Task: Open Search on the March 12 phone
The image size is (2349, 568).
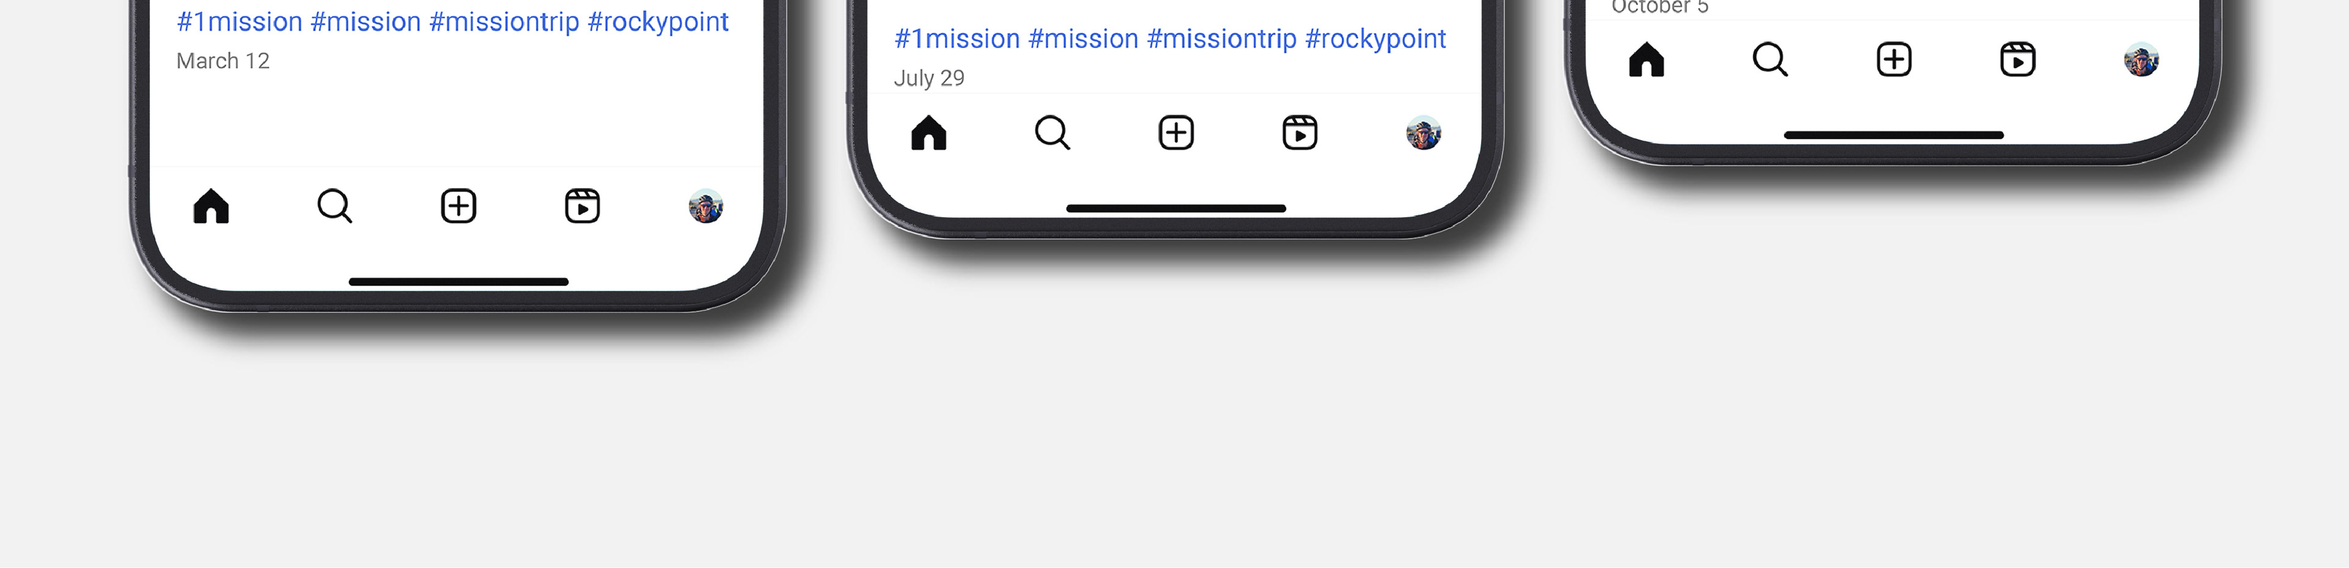Action: pyautogui.click(x=335, y=206)
